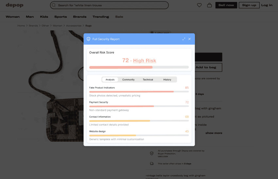Image resolution: width=278 pixels, height=179 pixels.
Task: Open the shopping bag icon
Action: [209, 5]
